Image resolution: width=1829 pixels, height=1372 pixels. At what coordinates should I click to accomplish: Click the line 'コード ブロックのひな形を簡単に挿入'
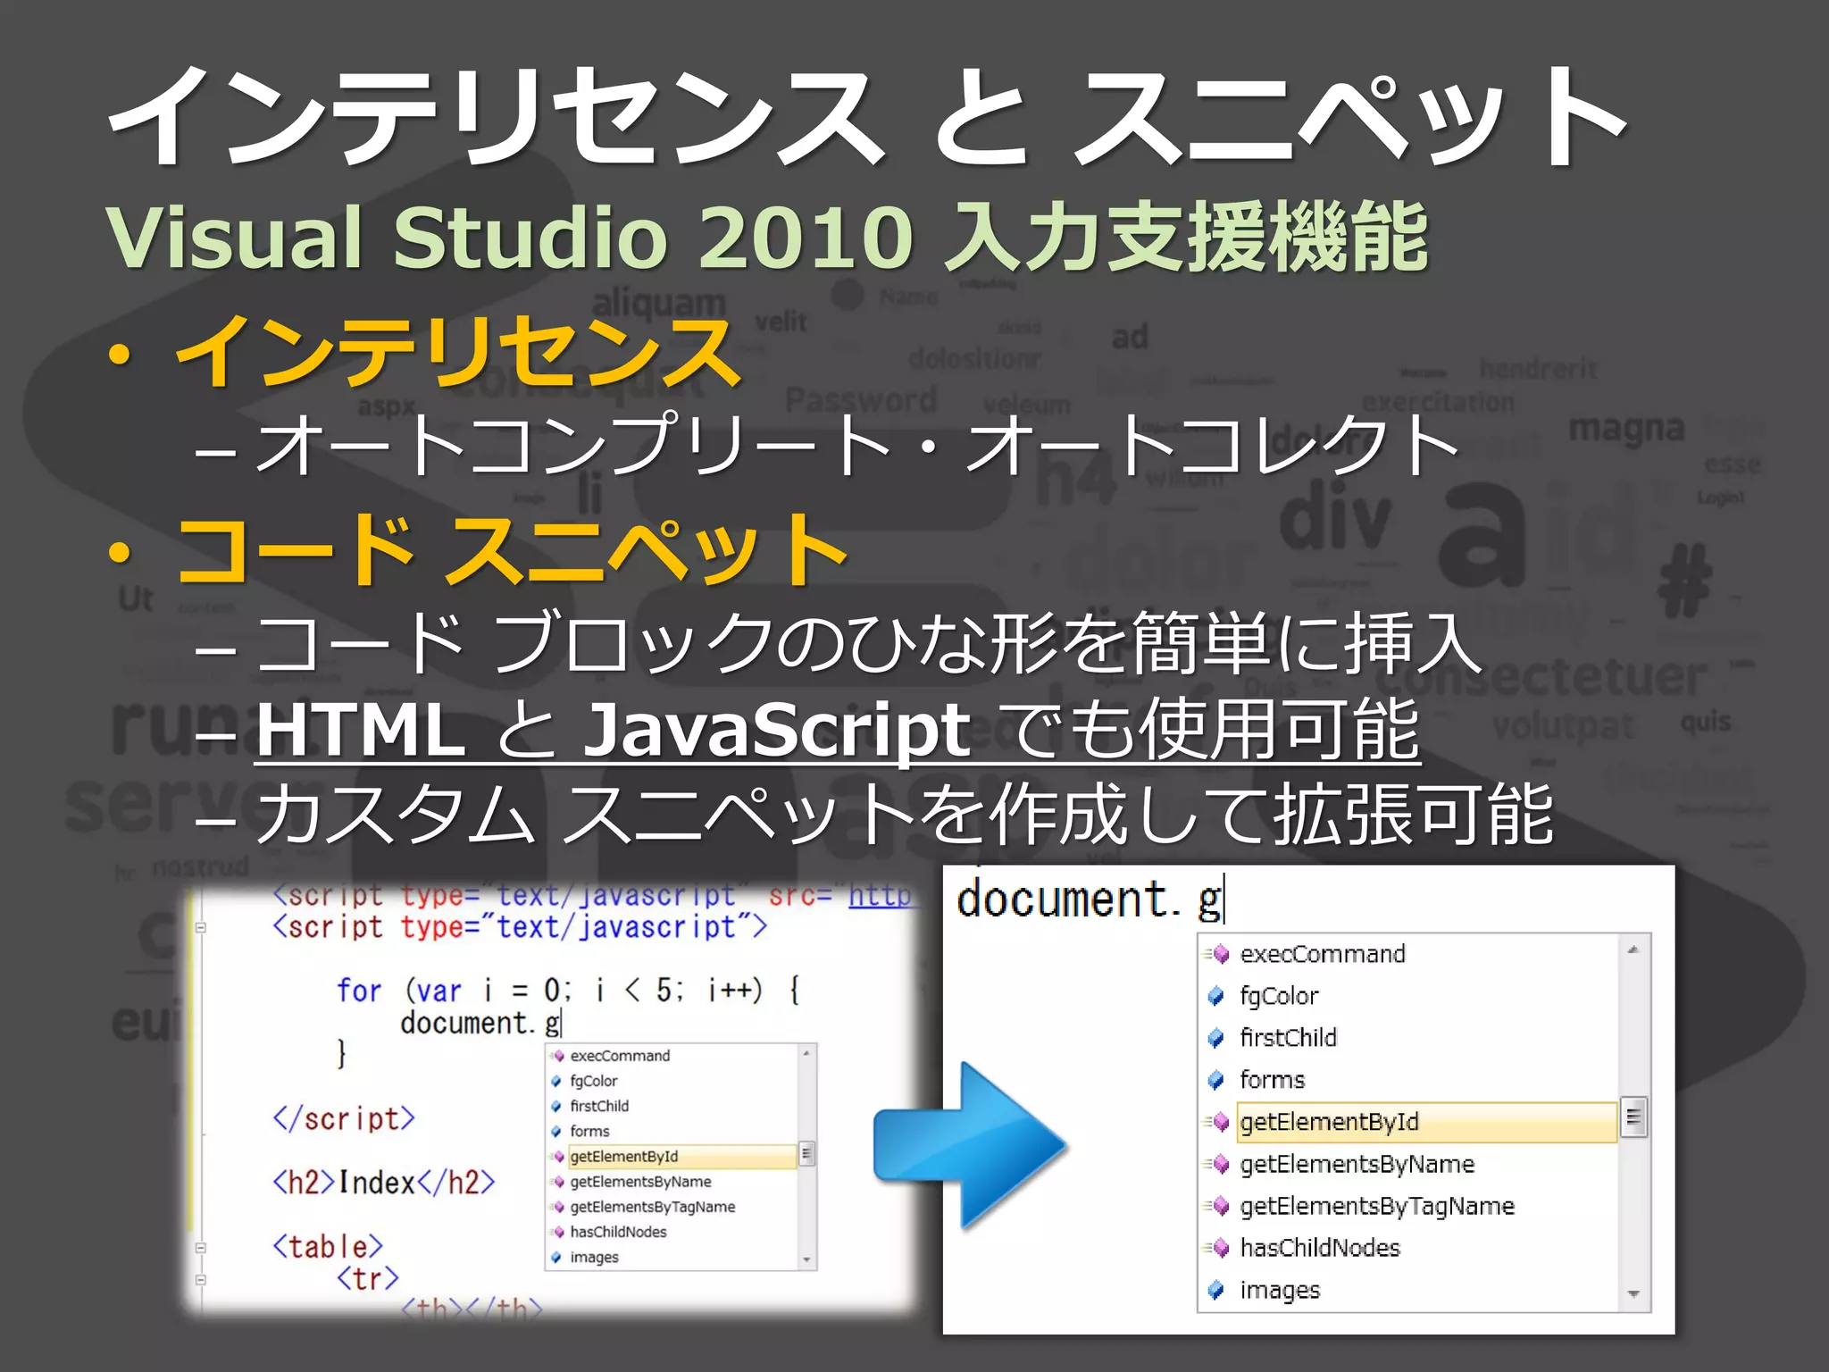(x=868, y=643)
